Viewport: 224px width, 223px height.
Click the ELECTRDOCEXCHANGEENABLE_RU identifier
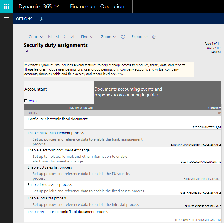pos(201,162)
